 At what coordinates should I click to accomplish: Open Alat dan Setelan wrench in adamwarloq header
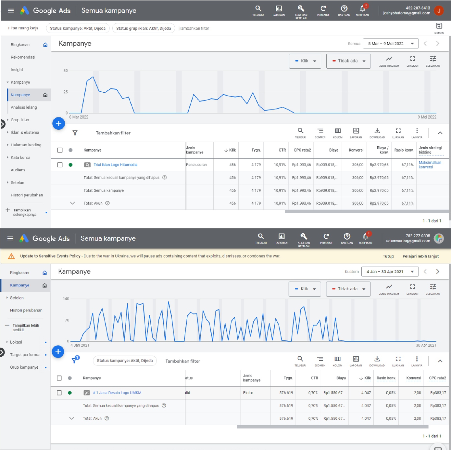304,237
